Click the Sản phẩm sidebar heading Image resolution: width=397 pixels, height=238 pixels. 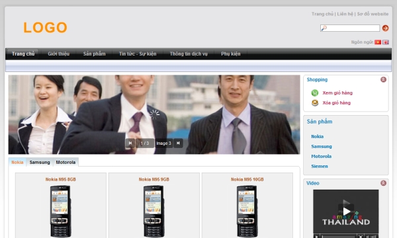click(x=320, y=122)
